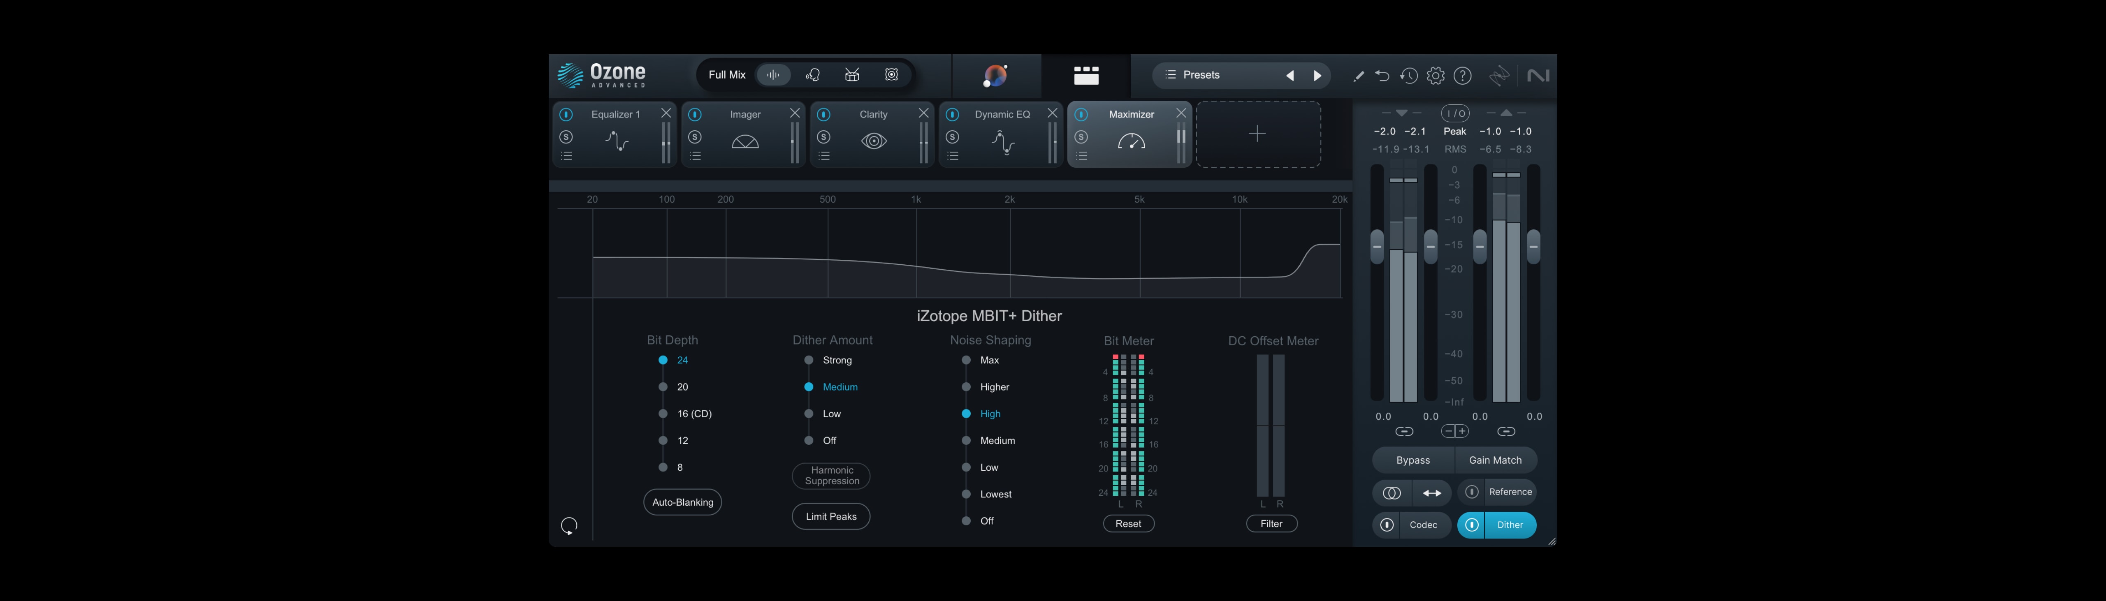2106x601 pixels.
Task: Click the Dynamic EQ curve icon
Action: (1002, 142)
